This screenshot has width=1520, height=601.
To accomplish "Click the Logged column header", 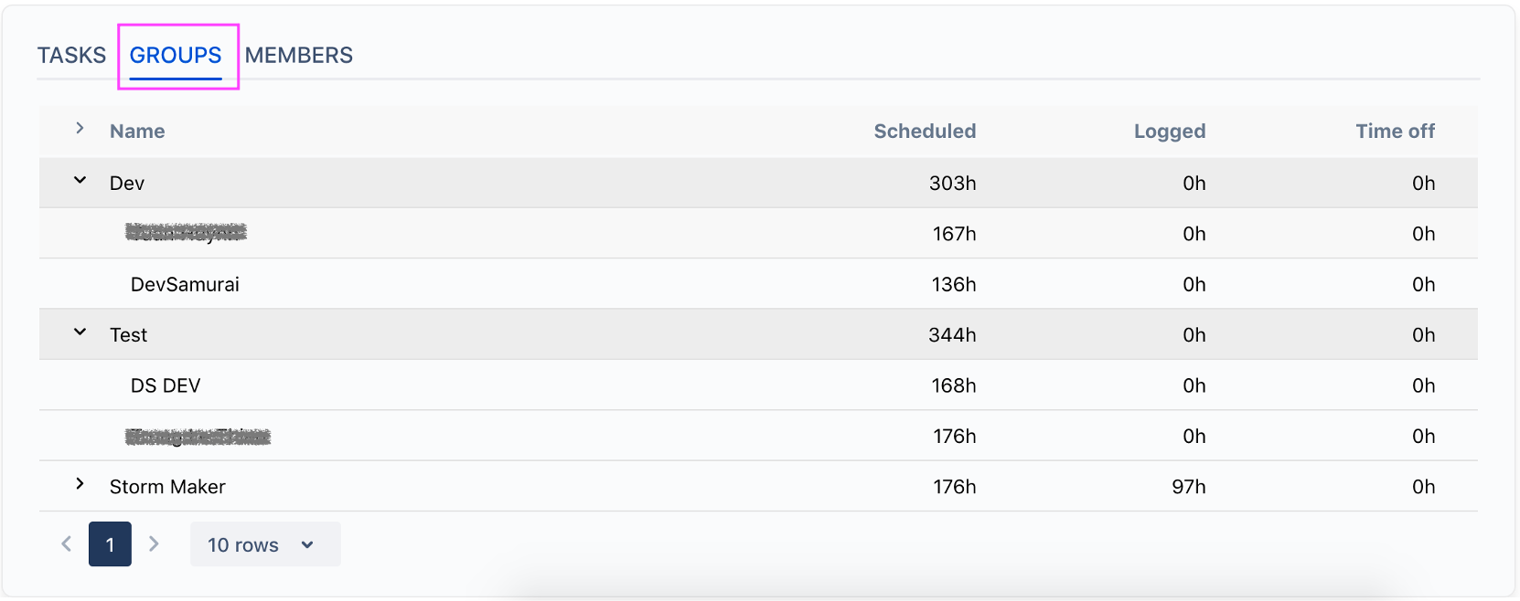I will coord(1169,132).
